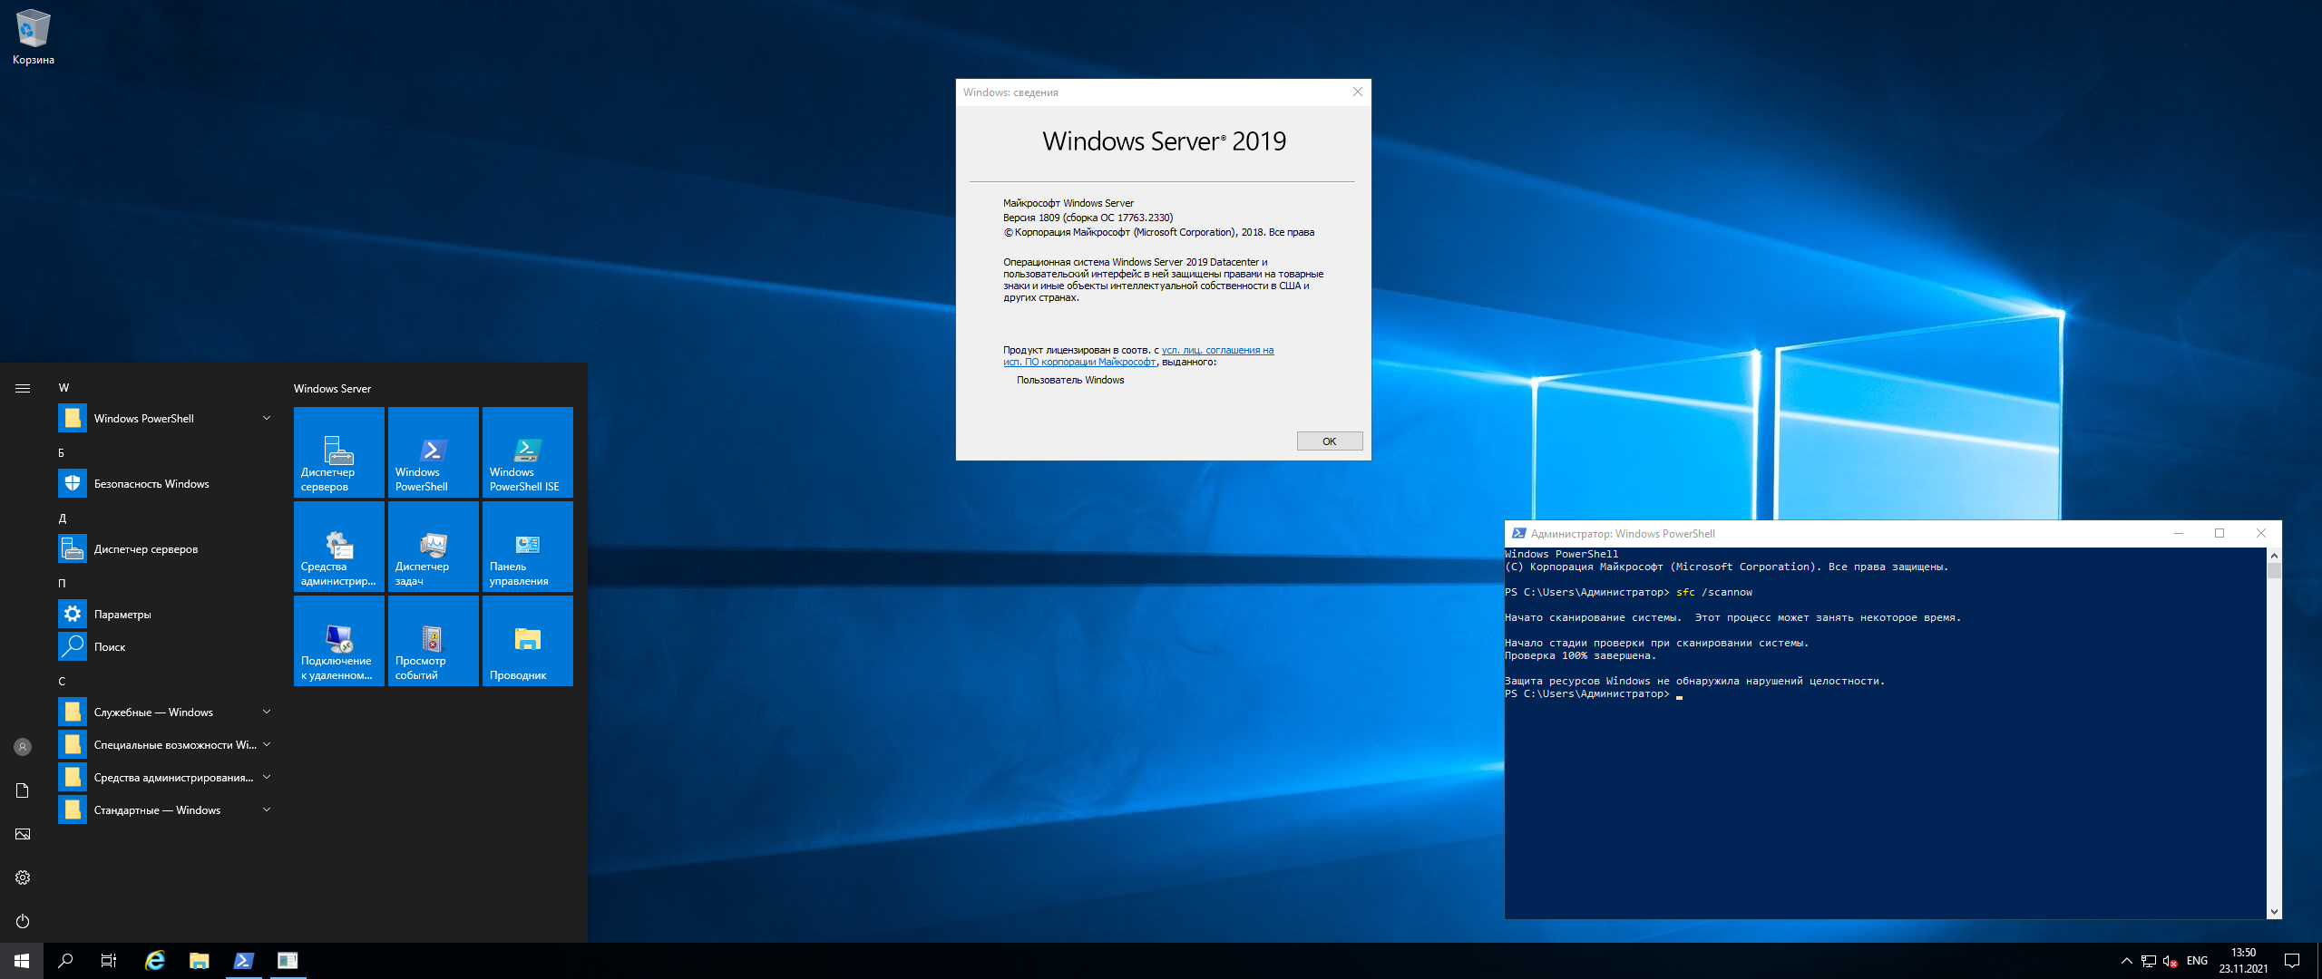Click the taskbar search magnifier
The height and width of the screenshot is (979, 2322).
[x=65, y=961]
